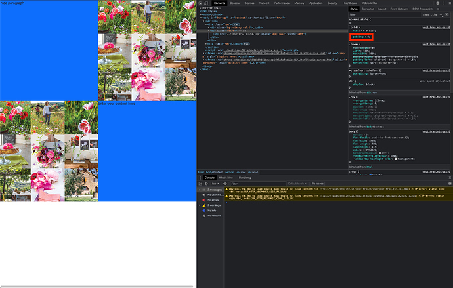Open bootstrap.bundle.min.js.map link in second warning

click(x=368, y=195)
